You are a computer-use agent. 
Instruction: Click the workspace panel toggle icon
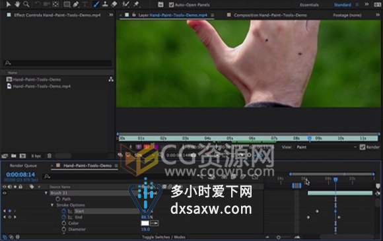pos(160,5)
